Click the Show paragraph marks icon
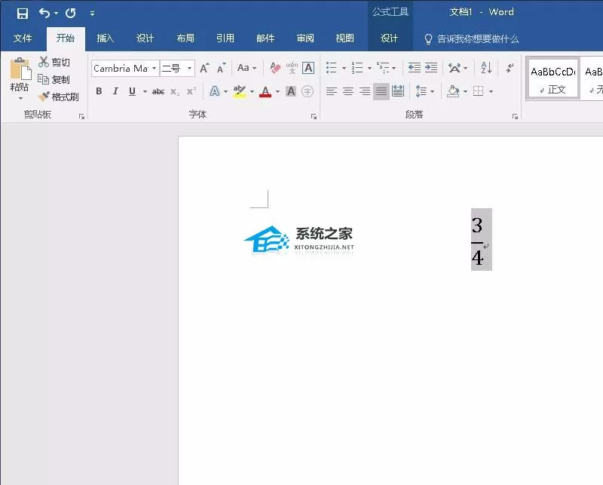 point(510,68)
